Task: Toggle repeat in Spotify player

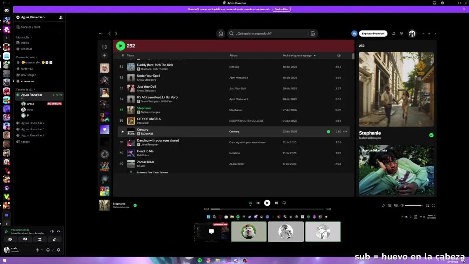Action: (x=284, y=203)
